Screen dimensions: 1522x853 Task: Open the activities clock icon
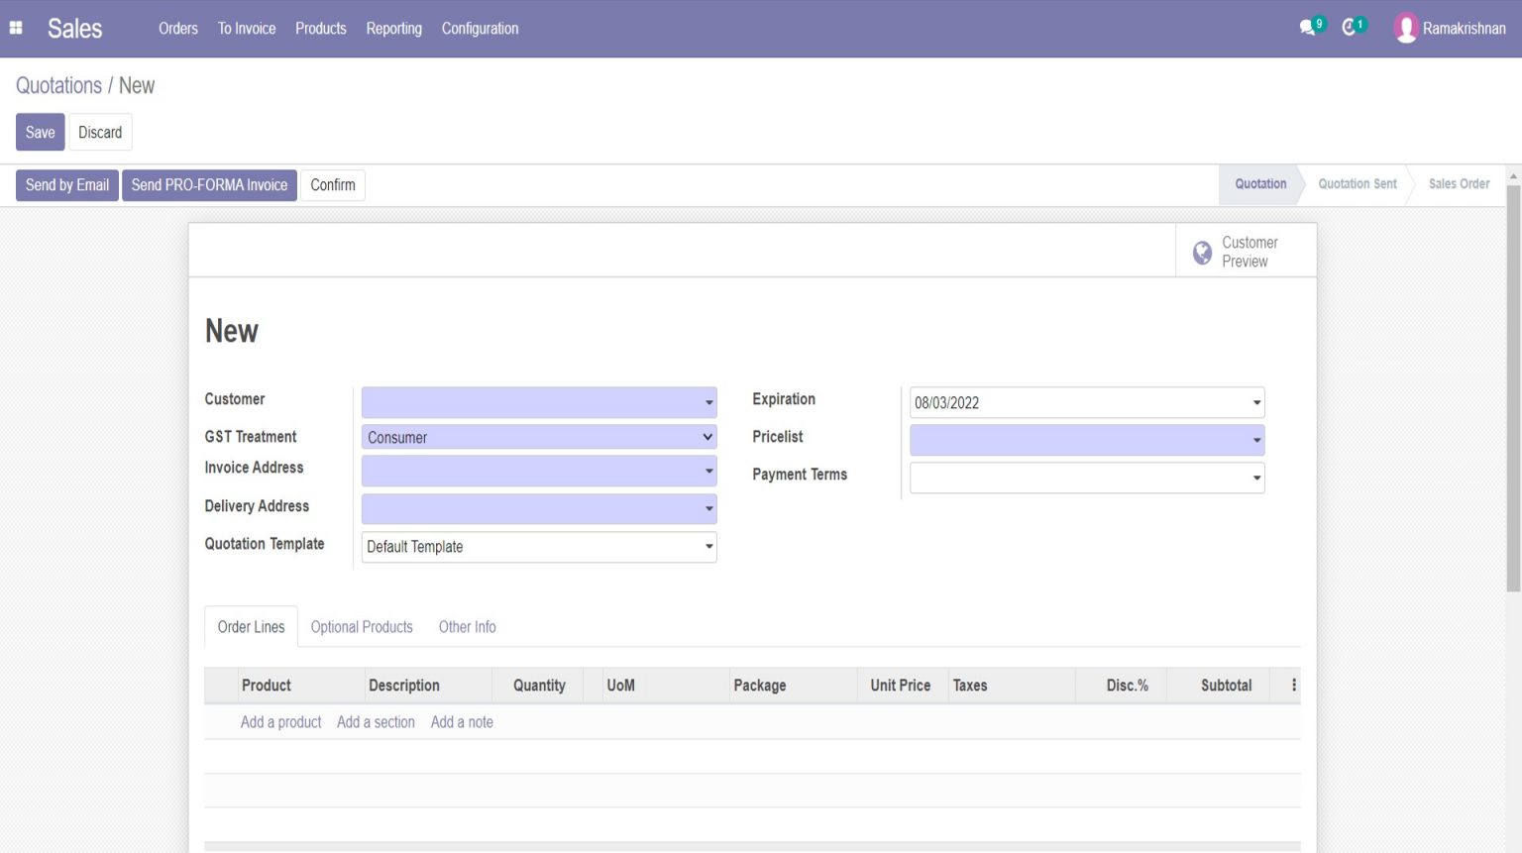coord(1352,27)
